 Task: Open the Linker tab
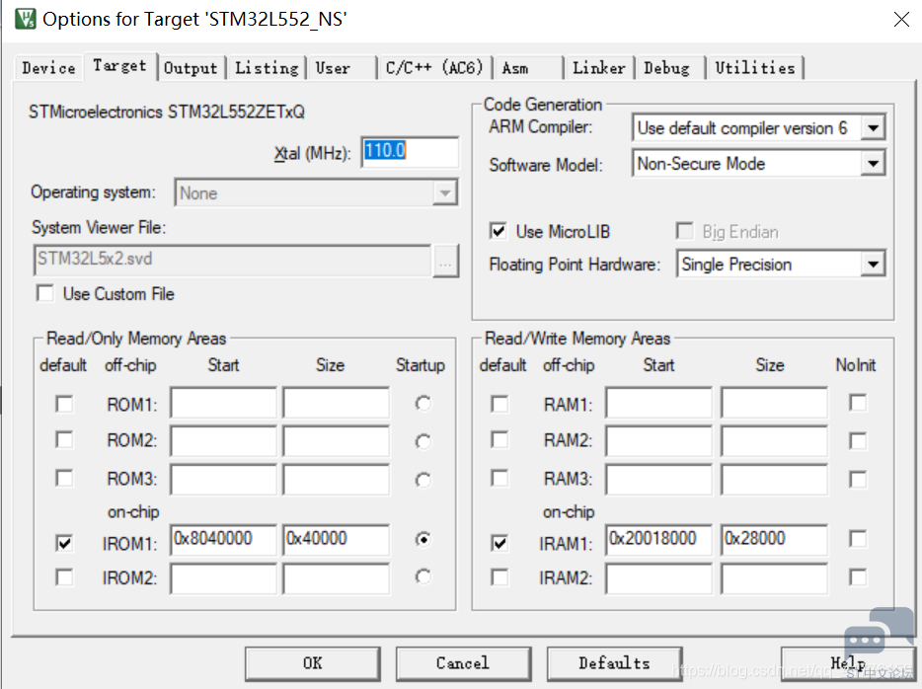tap(598, 68)
